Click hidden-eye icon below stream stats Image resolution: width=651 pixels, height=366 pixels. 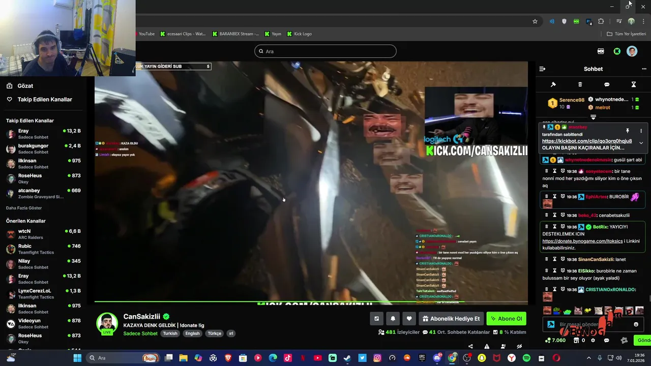[519, 346]
